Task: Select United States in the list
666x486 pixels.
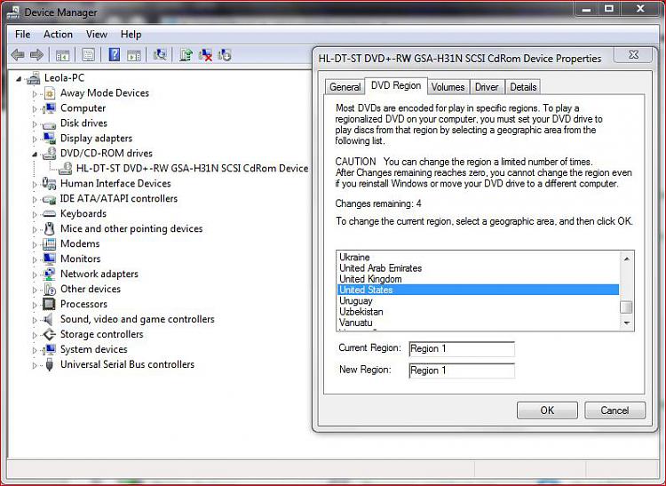Action: (x=479, y=290)
